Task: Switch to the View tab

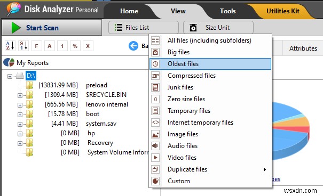Action: [178, 11]
